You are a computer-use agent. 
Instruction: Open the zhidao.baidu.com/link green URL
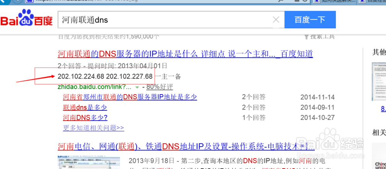coord(95,87)
